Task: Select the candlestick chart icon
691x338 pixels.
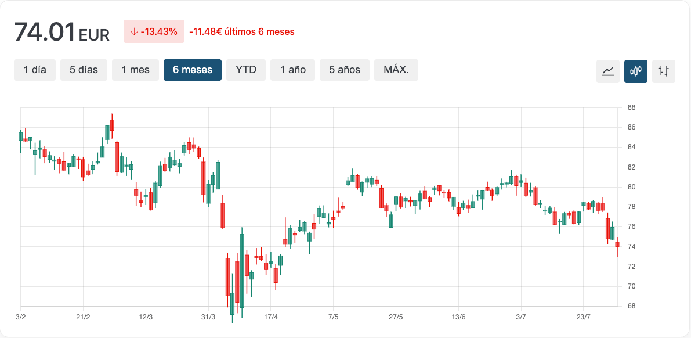Action: click(635, 71)
